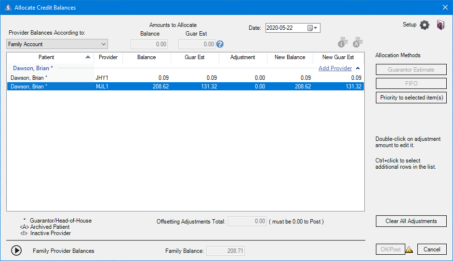Click the warning triangle beside OK/Post

tap(409, 249)
